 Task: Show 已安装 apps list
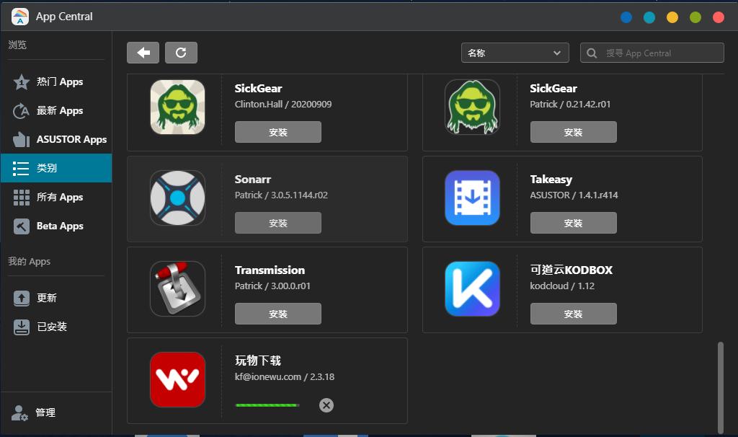point(50,327)
